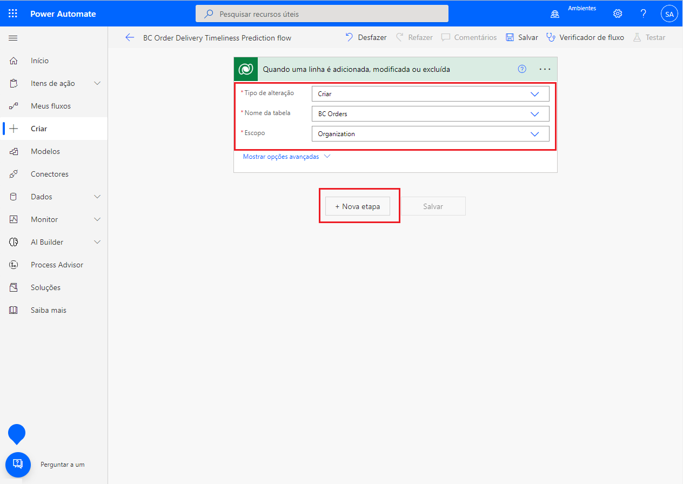The image size is (683, 484).
Task: Expand Mostrar opções avançadas
Action: tap(286, 157)
